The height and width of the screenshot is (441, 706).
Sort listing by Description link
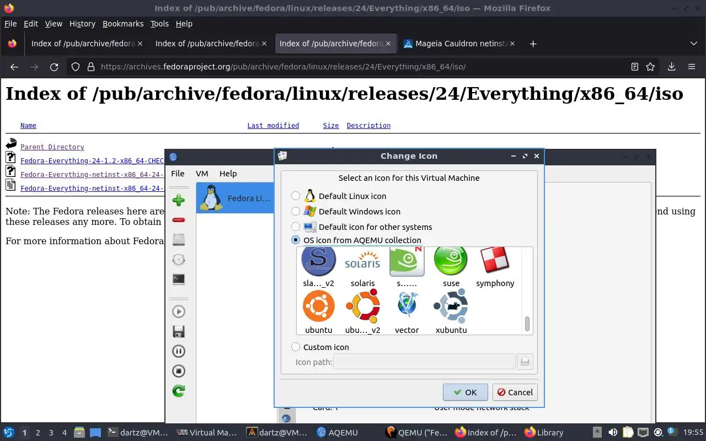coord(368,126)
